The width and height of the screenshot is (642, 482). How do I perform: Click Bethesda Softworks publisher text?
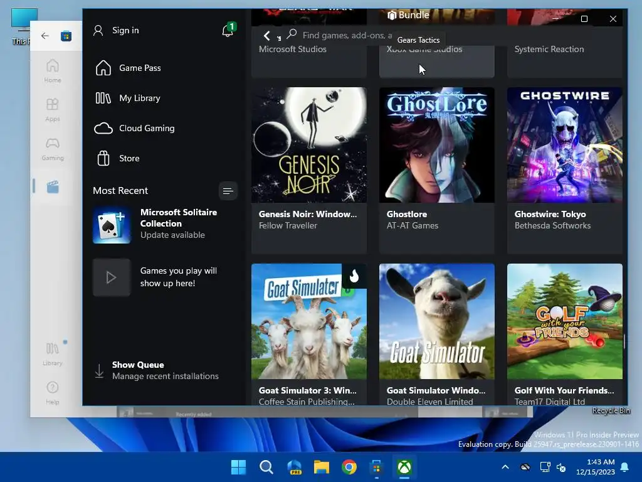click(x=552, y=226)
